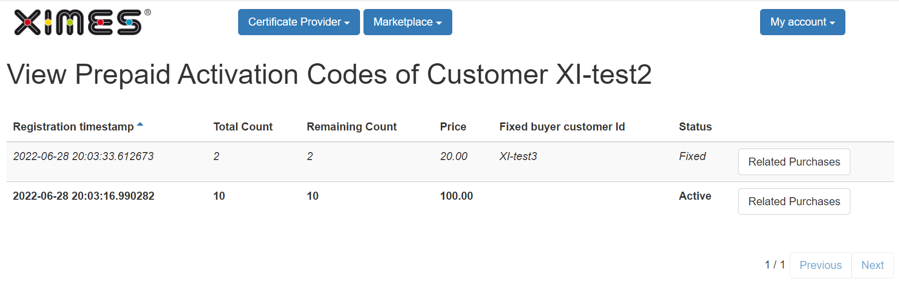The image size is (899, 282).
Task: Open the My account dropdown
Action: (x=802, y=22)
